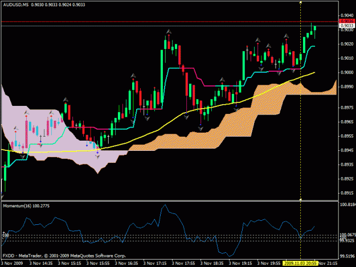Image resolution: width=356 pixels, height=267 pixels.
Task: Click the 99.9325 momentum level label
Action: (x=347, y=240)
